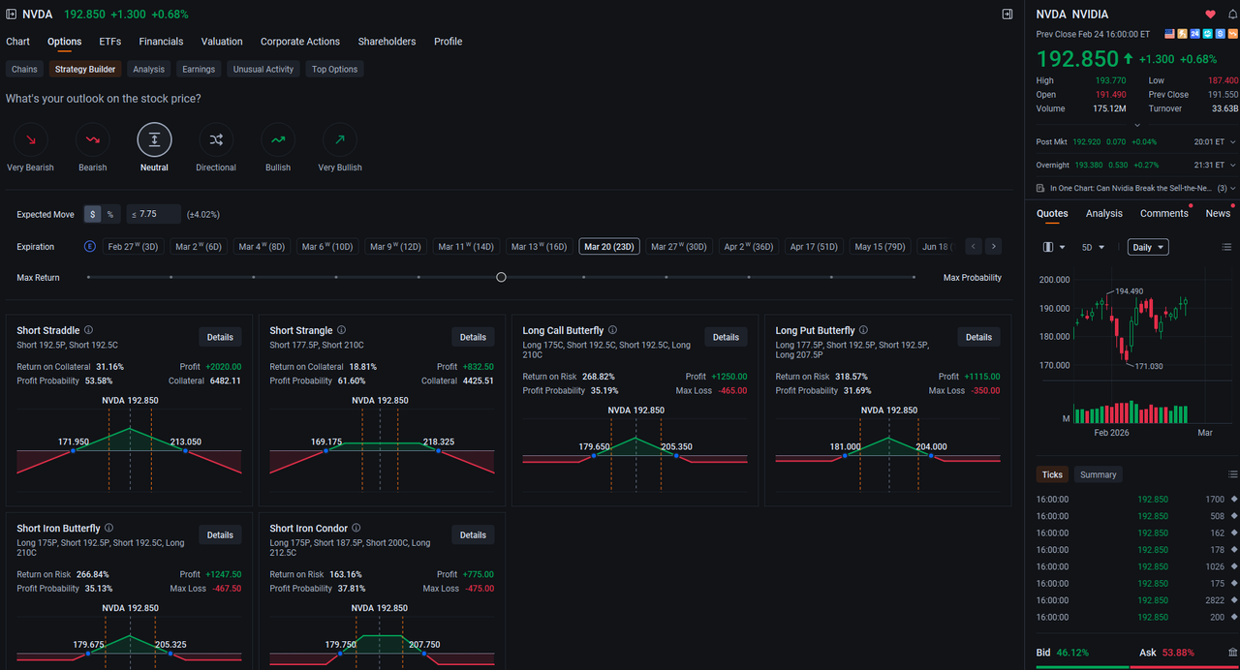Click the news article icon in headline row
The width and height of the screenshot is (1240, 670).
coord(1040,188)
